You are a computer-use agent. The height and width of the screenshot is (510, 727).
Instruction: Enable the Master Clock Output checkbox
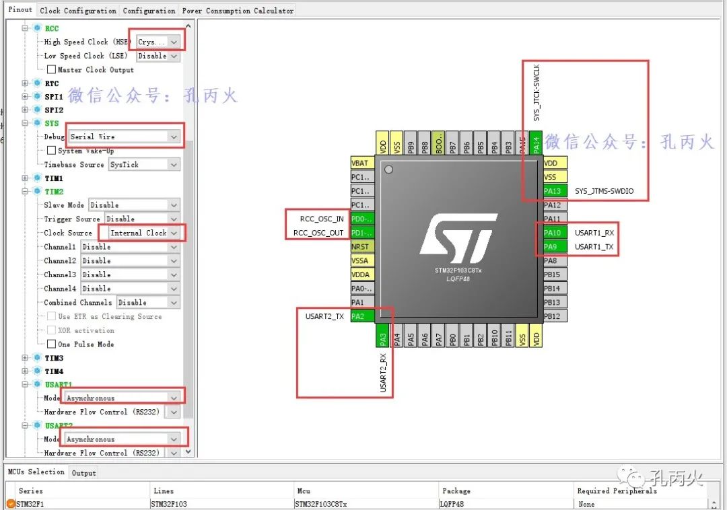tap(52, 69)
